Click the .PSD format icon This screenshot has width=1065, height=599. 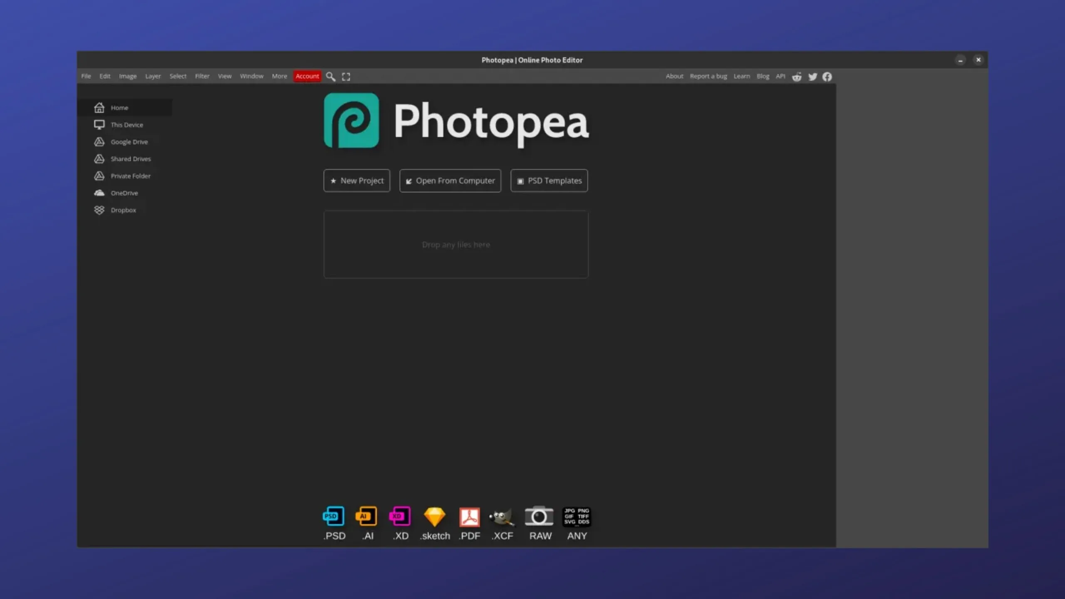(334, 516)
